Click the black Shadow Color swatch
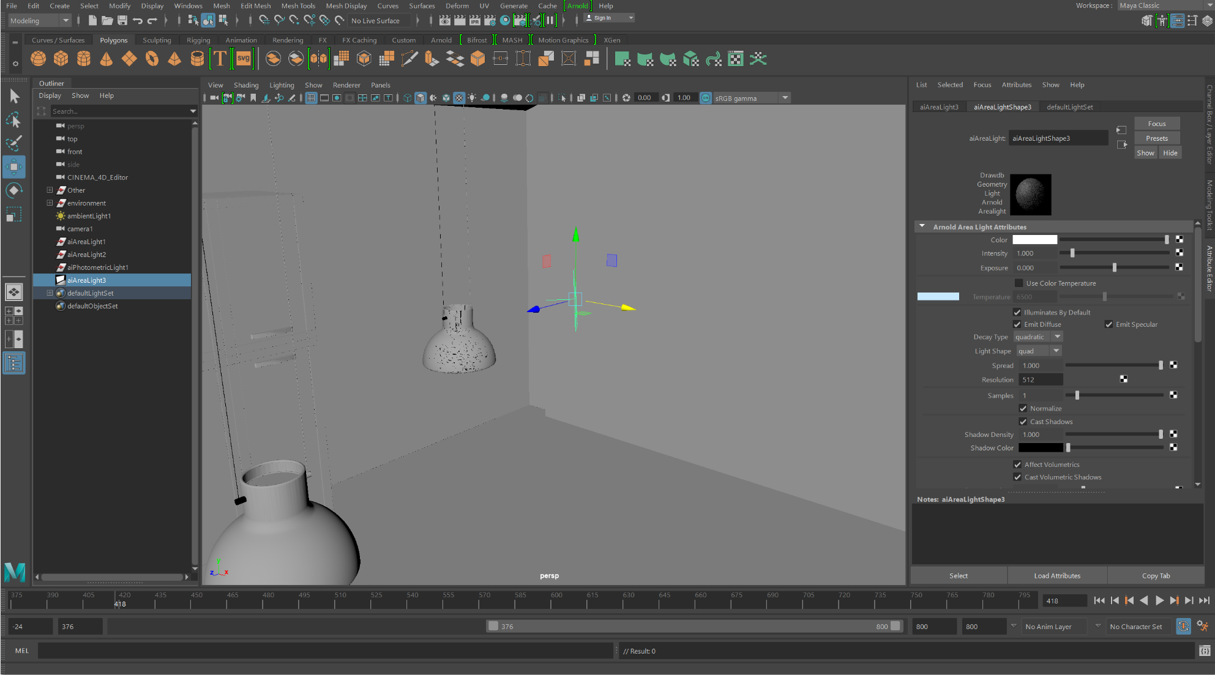The image size is (1215, 675). pos(1041,447)
